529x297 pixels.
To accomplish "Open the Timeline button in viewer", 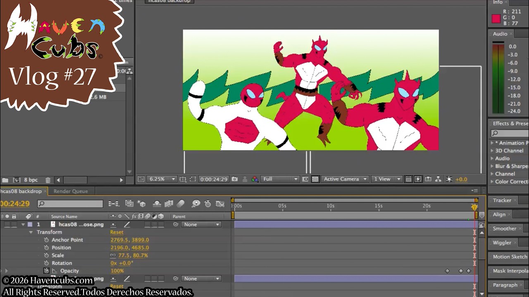I will coord(428,179).
